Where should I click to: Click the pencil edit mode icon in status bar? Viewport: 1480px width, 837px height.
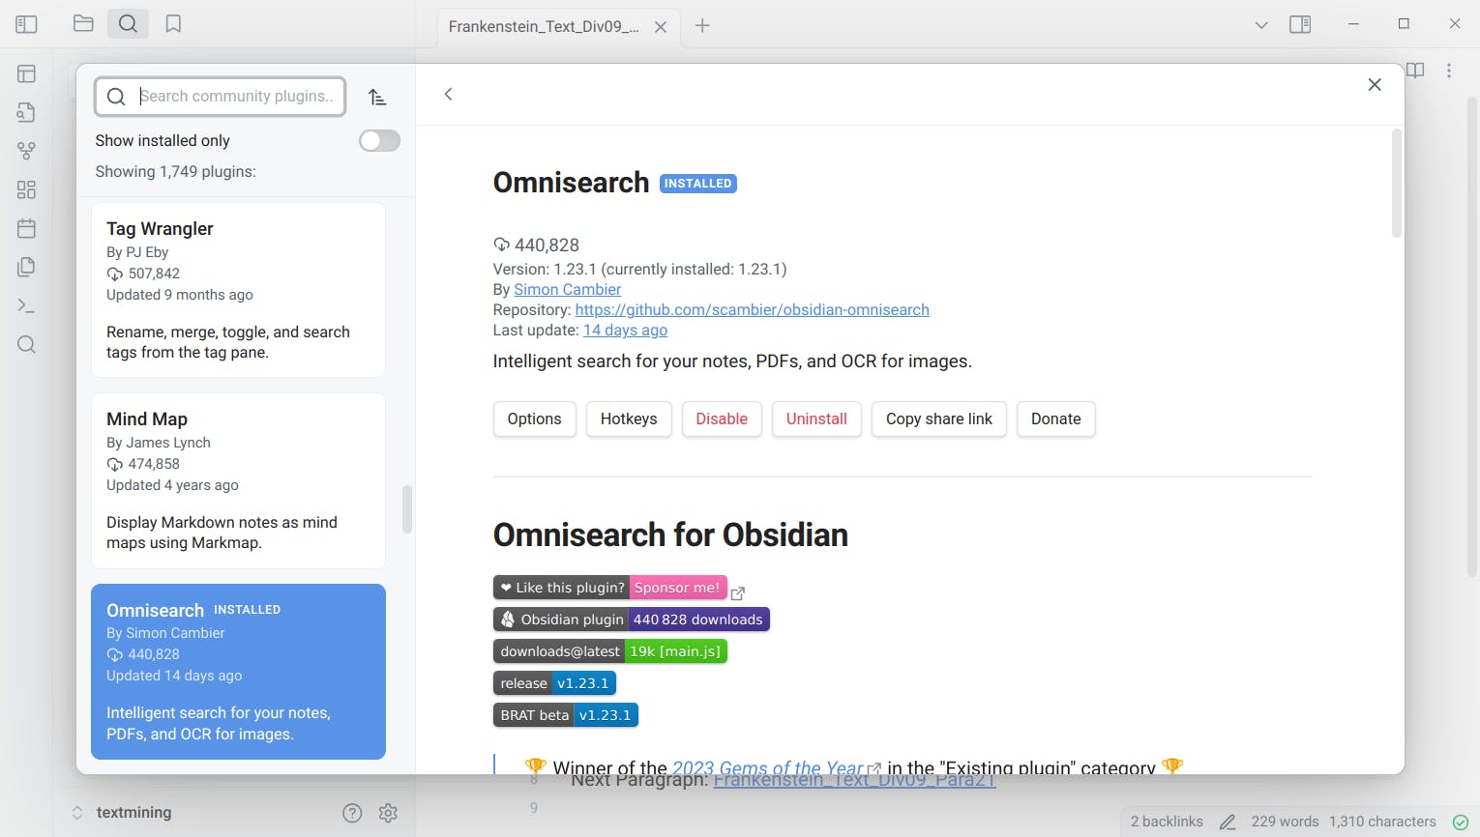click(x=1228, y=823)
